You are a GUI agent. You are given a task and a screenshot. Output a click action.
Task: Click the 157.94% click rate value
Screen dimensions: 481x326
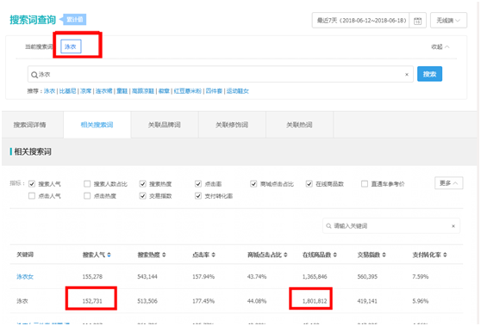click(x=203, y=277)
